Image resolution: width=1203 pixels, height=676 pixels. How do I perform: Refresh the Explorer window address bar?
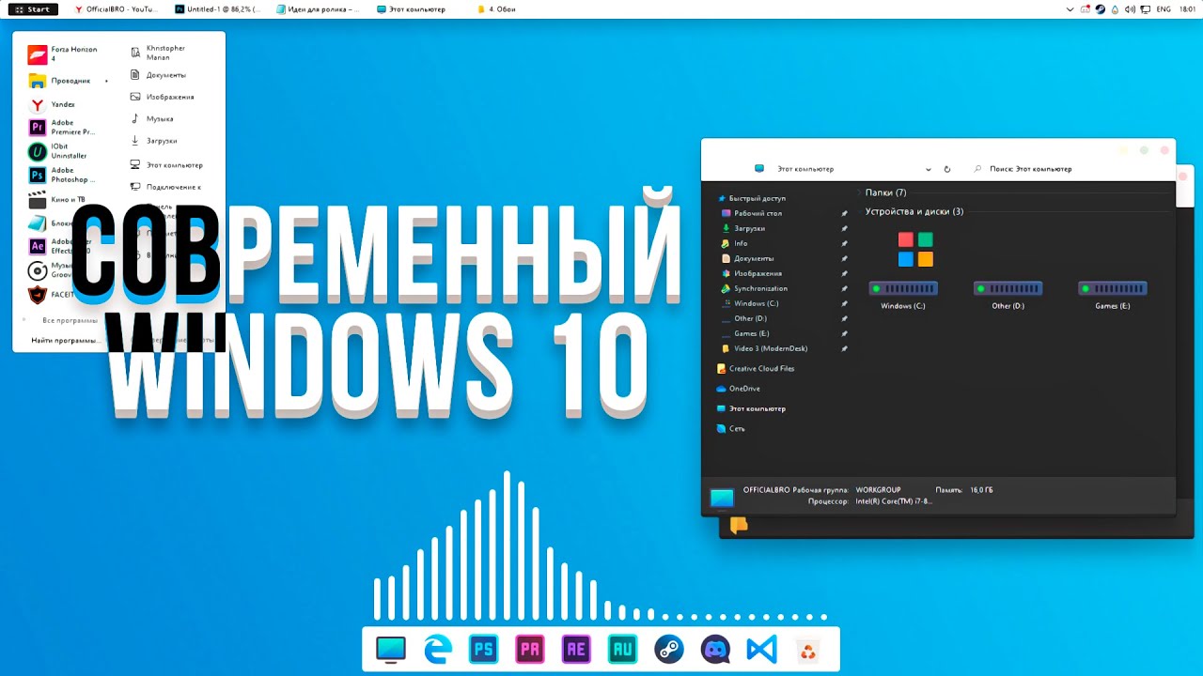tap(946, 169)
